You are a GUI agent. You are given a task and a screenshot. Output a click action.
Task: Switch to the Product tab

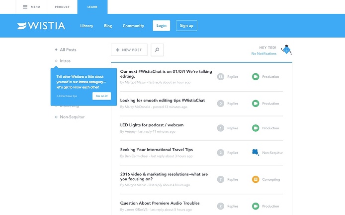point(62,7)
